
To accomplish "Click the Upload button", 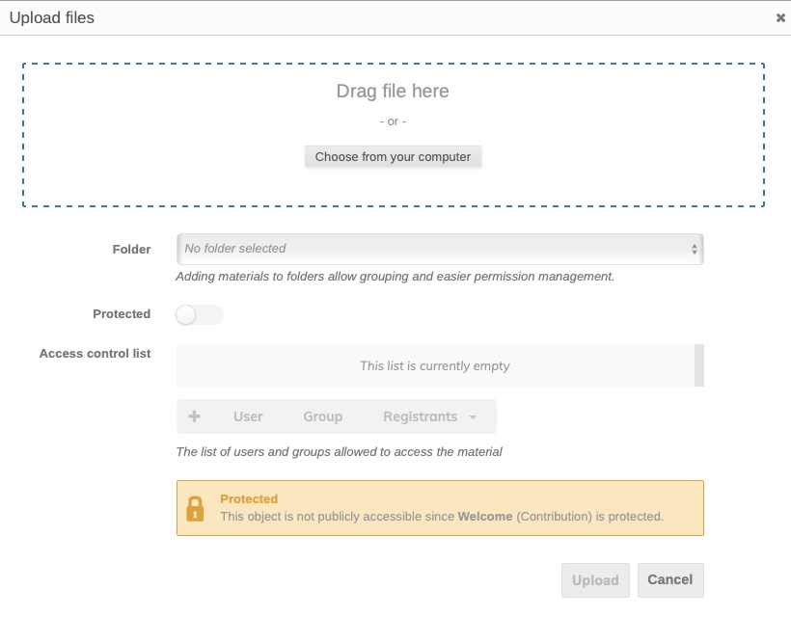I will click(x=595, y=580).
